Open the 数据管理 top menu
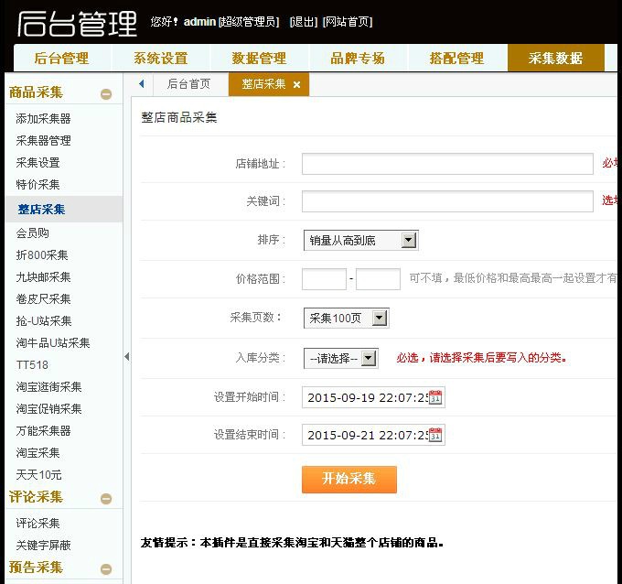Screen dimensions: 622x584 tap(259, 59)
